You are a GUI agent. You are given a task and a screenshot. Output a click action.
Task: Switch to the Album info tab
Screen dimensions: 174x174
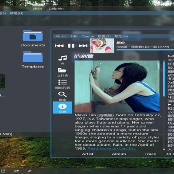pyautogui.click(x=119, y=154)
